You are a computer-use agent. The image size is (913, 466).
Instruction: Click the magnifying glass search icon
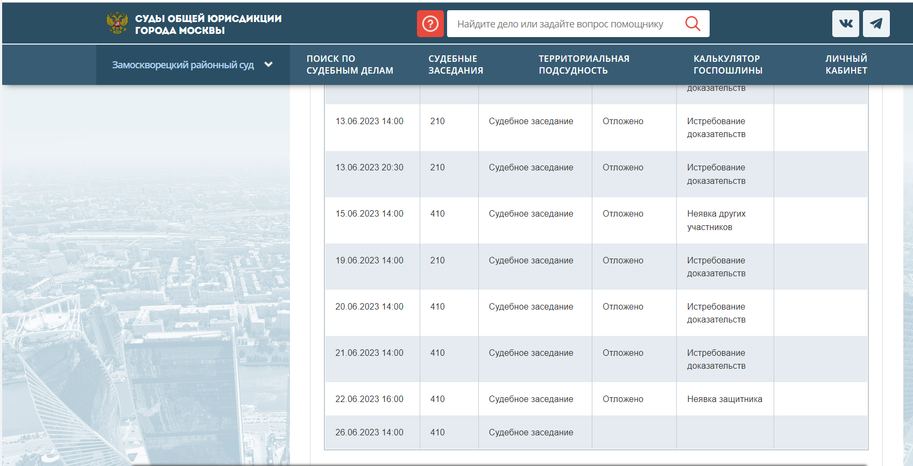coord(692,24)
